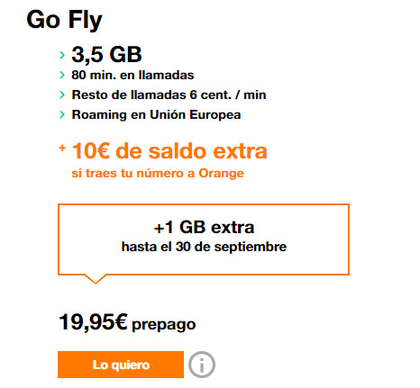Click the orange plus sign icon

[62, 148]
